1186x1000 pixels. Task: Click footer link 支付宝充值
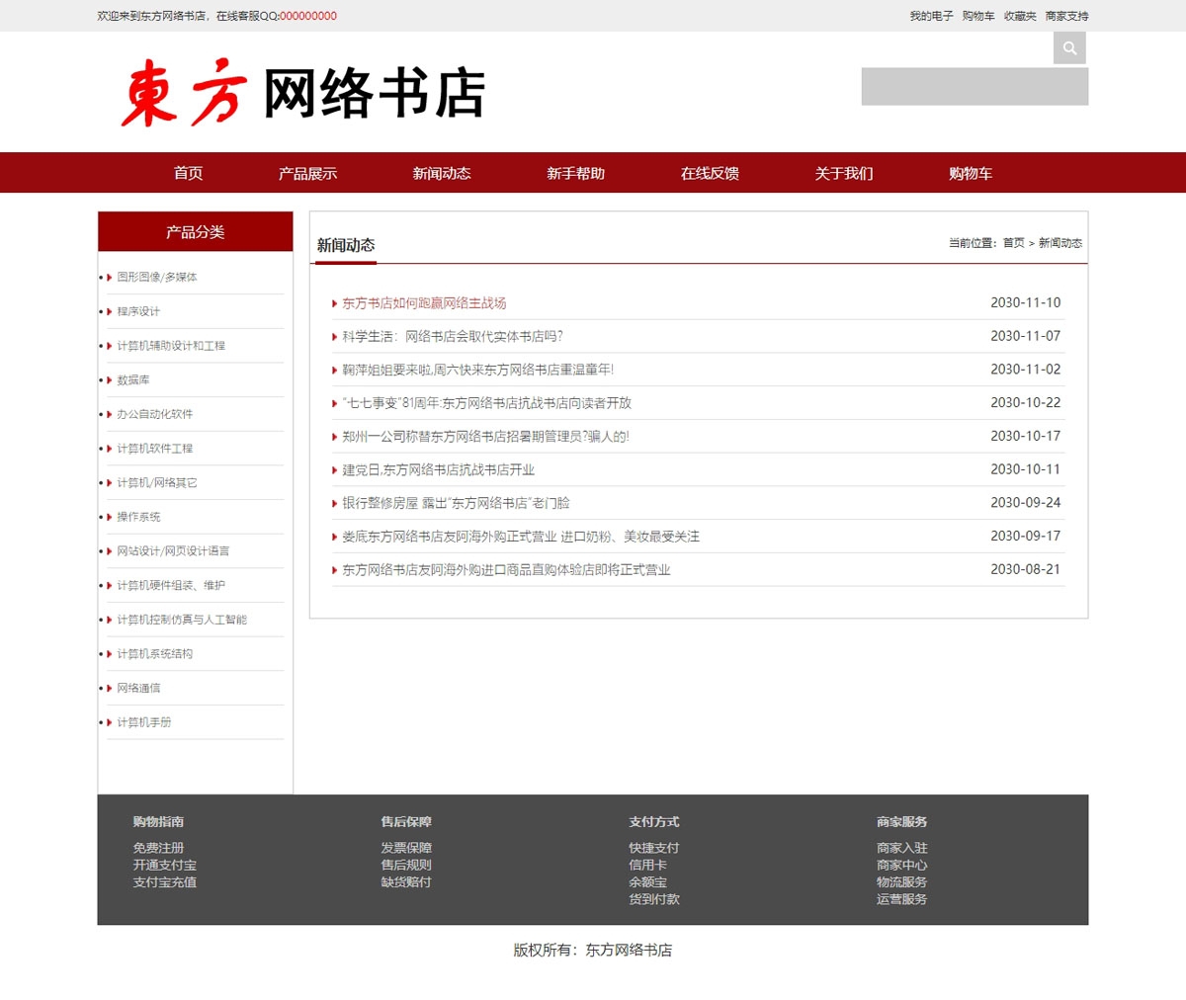(x=165, y=882)
